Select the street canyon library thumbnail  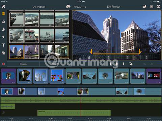coord(47,52)
